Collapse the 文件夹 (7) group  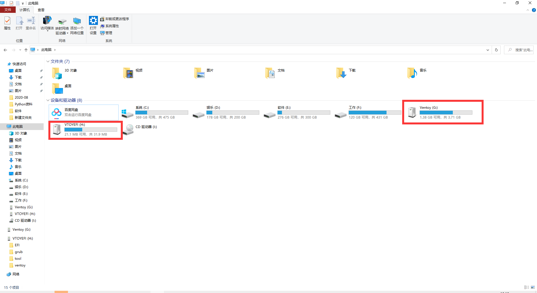click(x=48, y=62)
